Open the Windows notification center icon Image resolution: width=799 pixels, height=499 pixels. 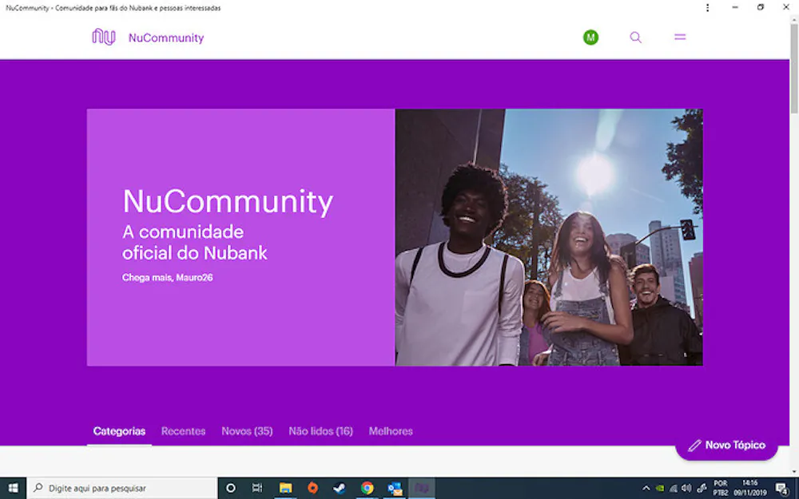pyautogui.click(x=783, y=489)
